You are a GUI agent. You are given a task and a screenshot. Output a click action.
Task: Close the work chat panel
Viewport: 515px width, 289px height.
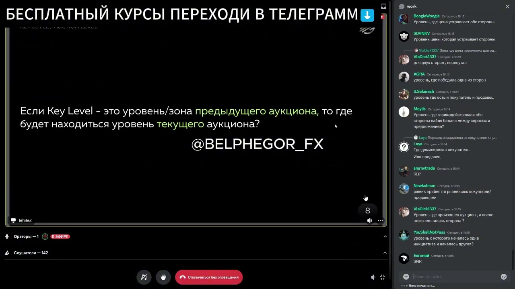pos(507,6)
